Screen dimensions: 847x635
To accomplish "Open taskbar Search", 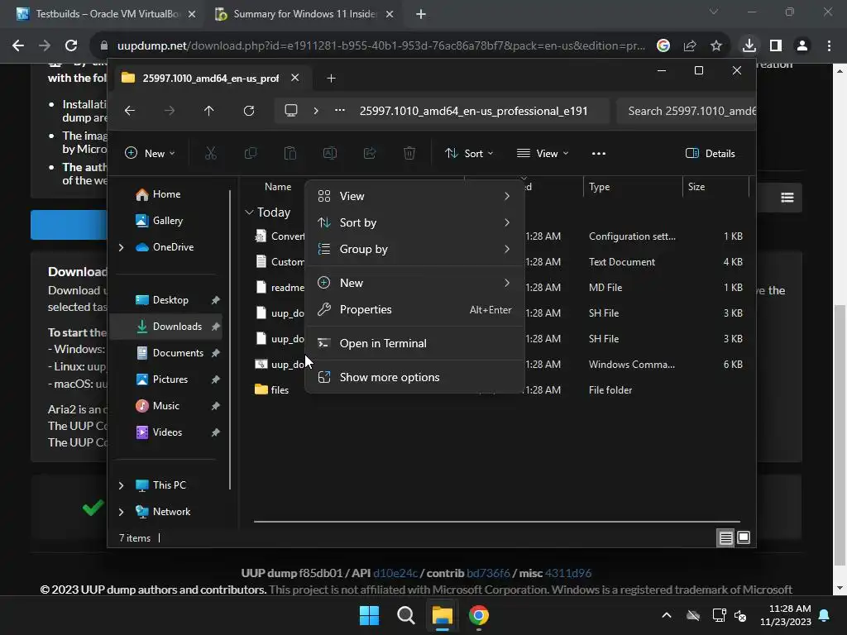I will [405, 615].
